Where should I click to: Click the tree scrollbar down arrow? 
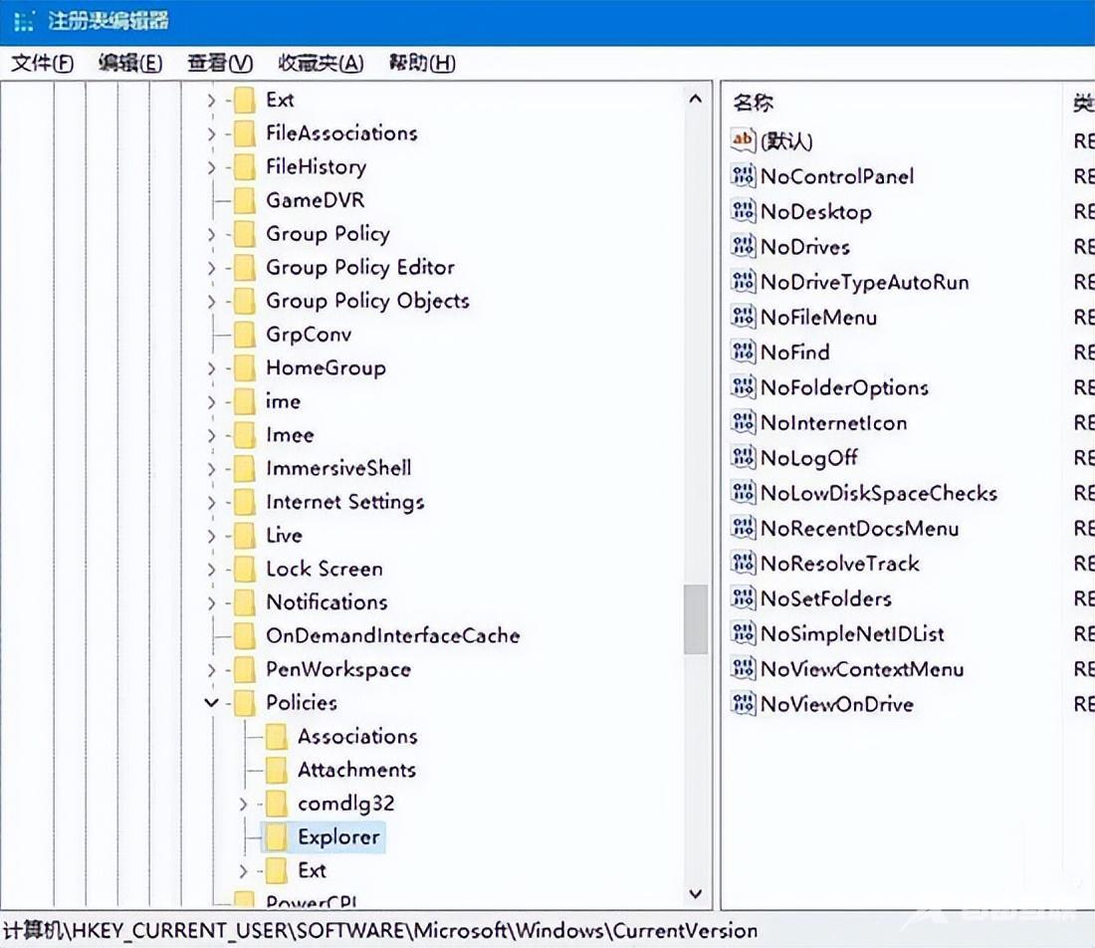point(696,893)
